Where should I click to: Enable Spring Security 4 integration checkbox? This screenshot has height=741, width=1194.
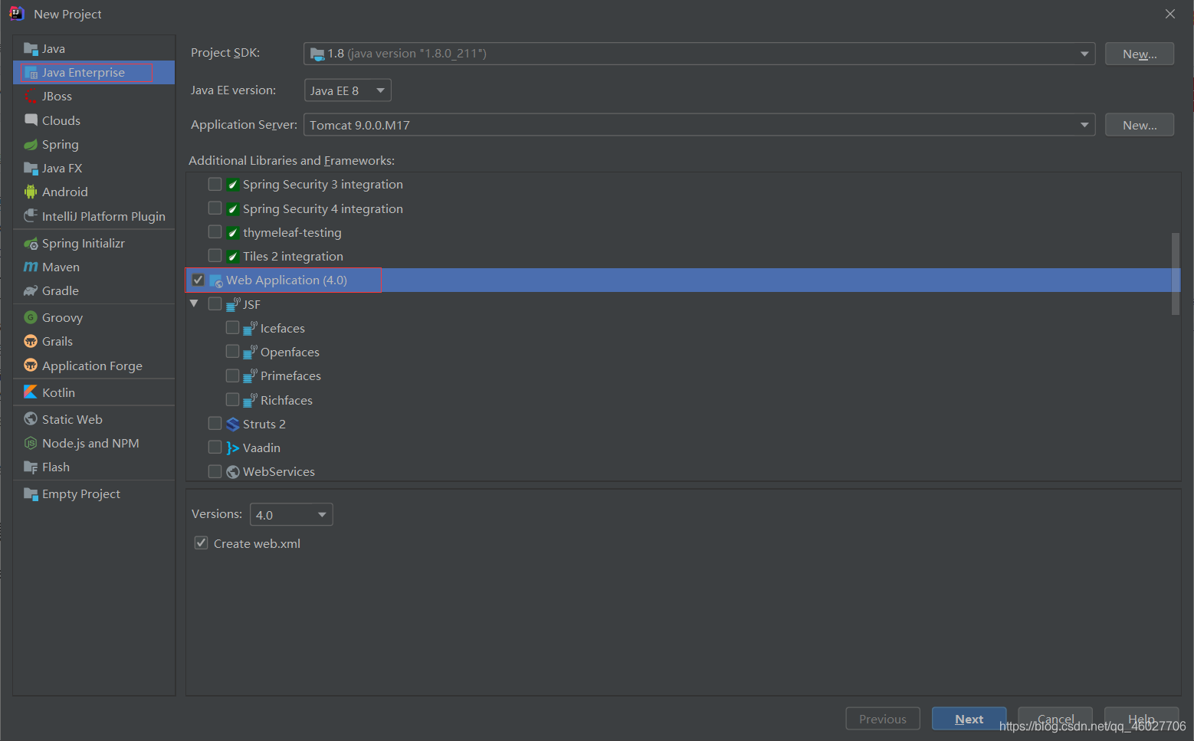point(215,208)
